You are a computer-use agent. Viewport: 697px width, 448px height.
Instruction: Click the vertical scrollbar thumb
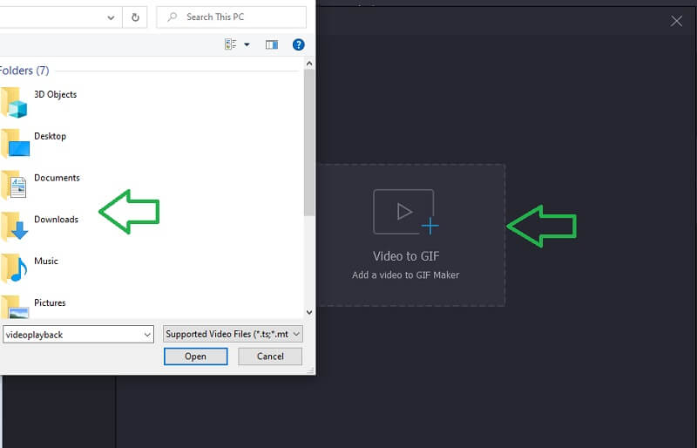309,142
